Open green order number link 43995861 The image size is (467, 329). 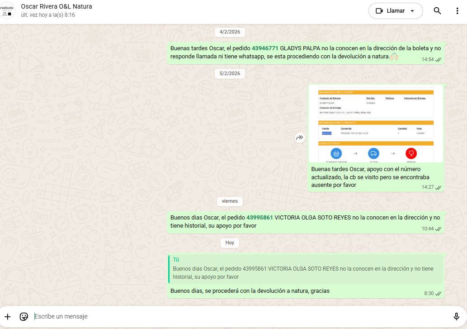[x=259, y=217]
